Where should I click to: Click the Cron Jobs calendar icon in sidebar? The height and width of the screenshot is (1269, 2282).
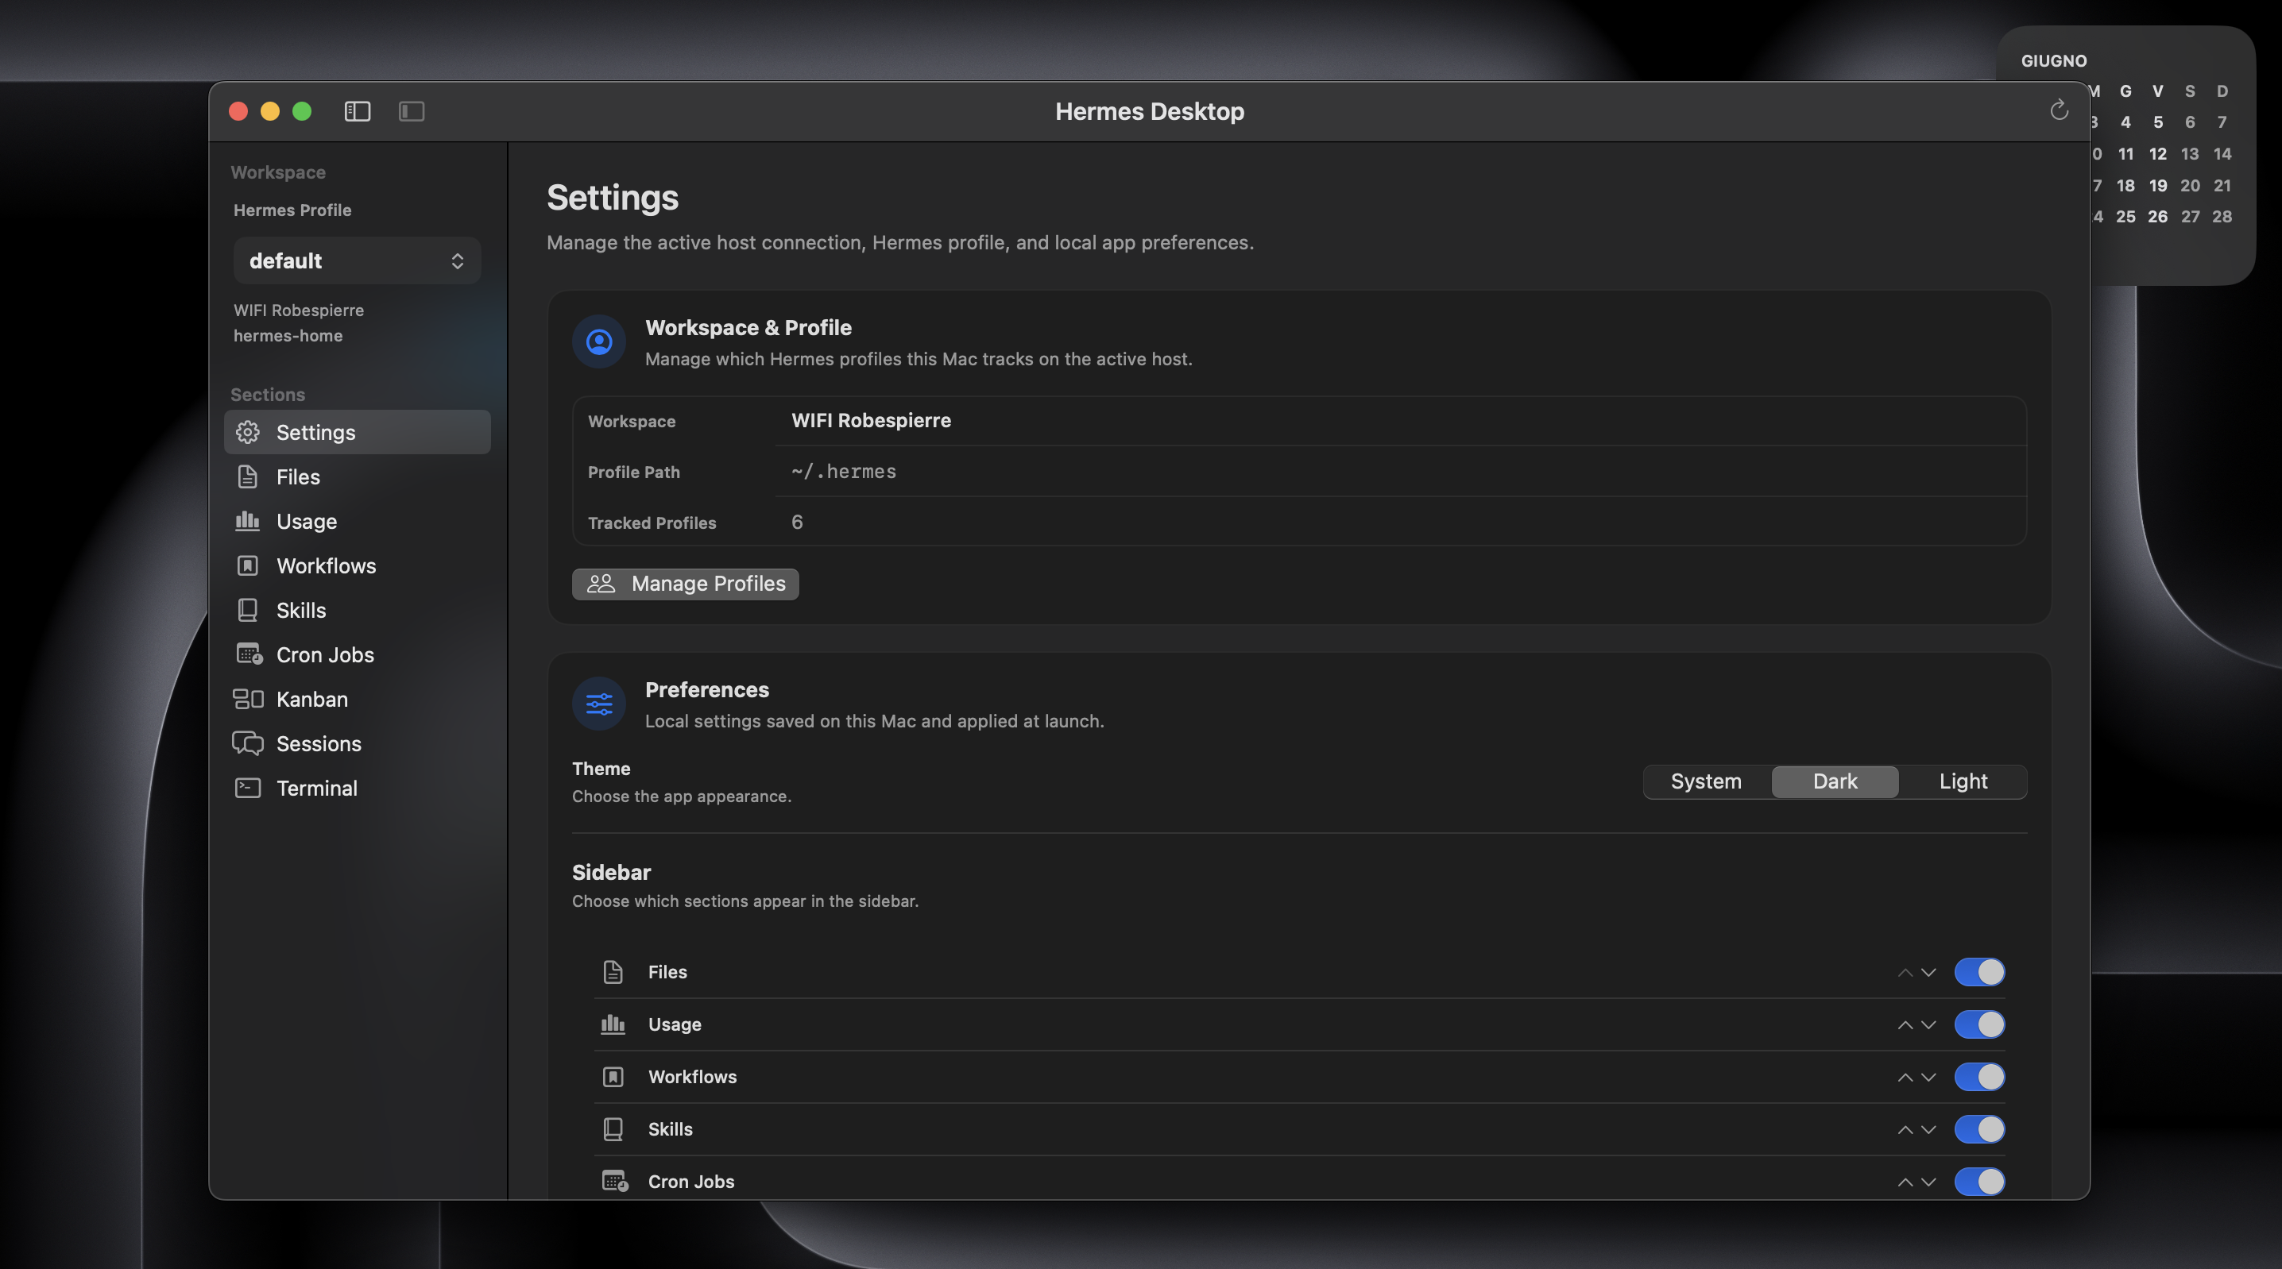[249, 654]
